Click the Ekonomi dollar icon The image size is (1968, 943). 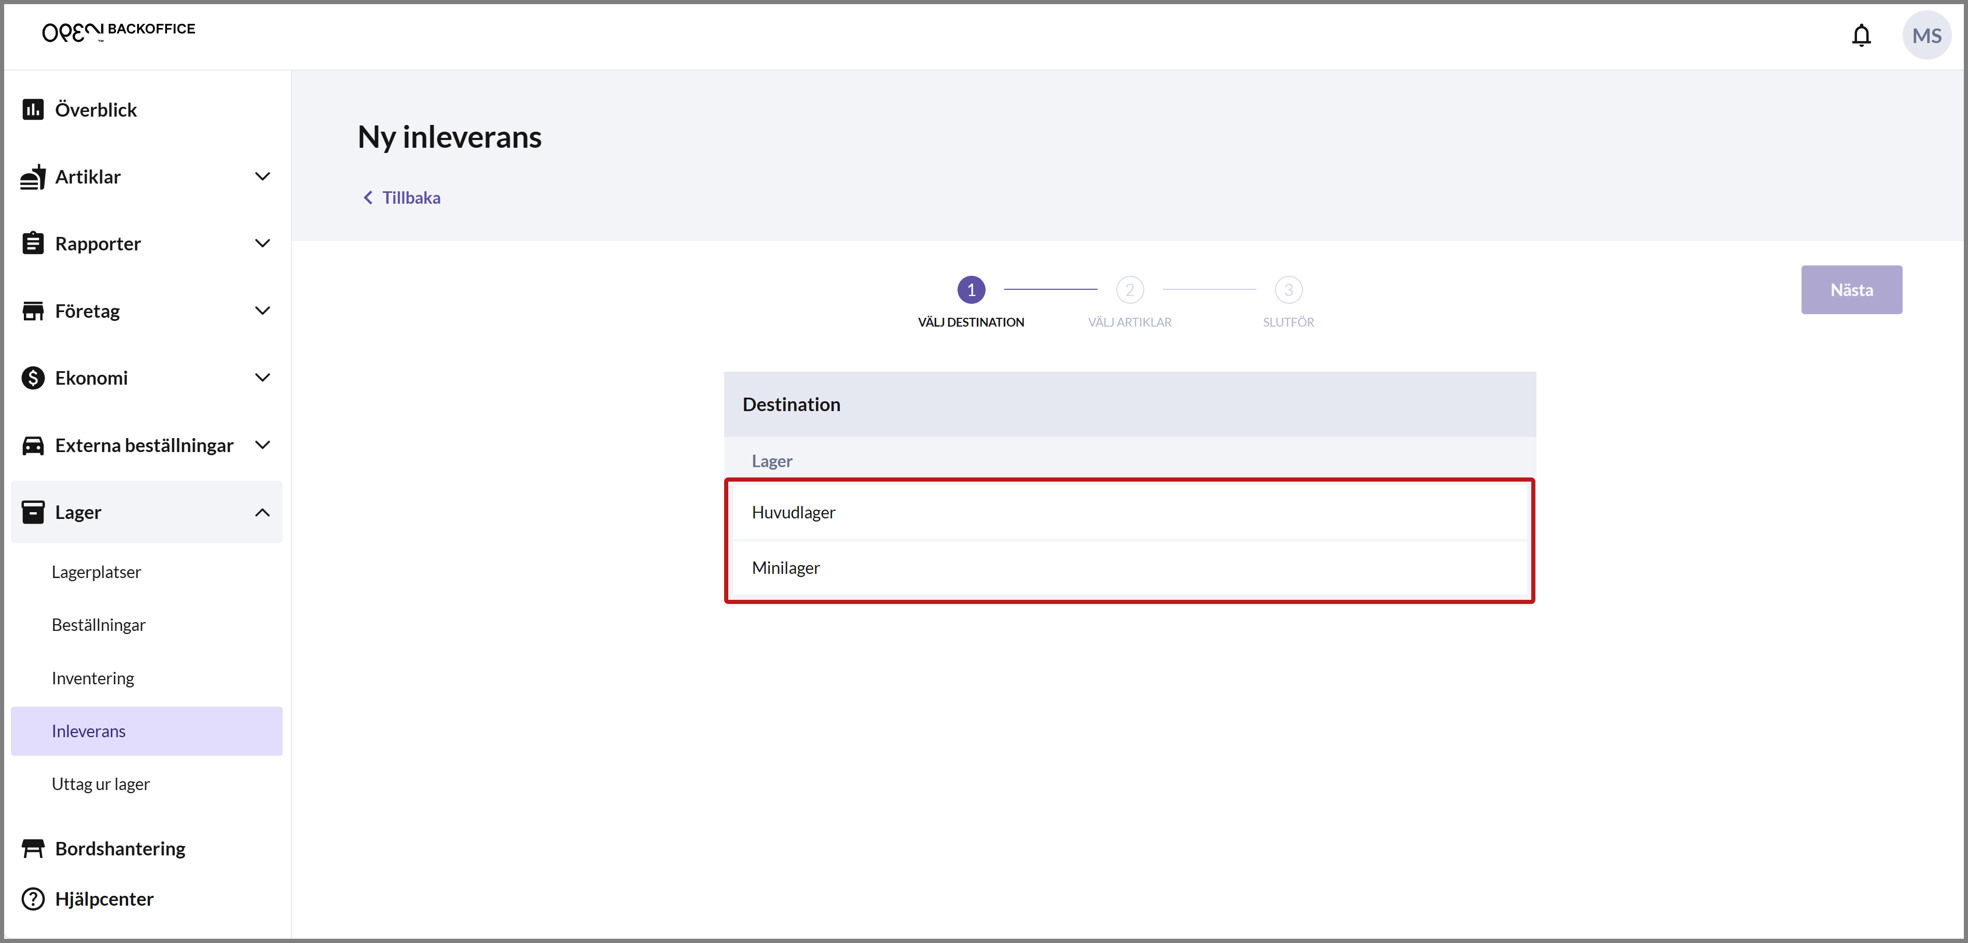point(33,377)
